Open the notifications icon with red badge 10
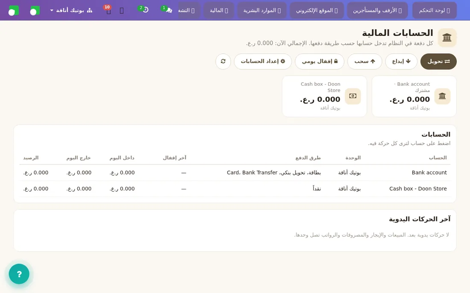470x293 pixels. [109, 11]
